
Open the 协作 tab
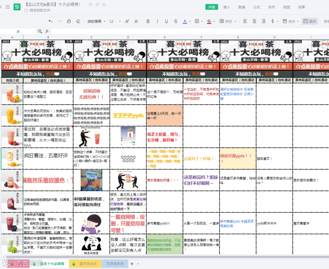coord(271,7)
